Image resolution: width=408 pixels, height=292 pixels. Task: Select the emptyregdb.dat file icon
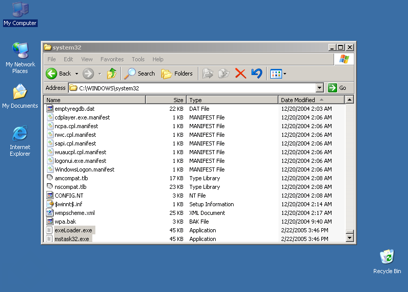(50, 108)
